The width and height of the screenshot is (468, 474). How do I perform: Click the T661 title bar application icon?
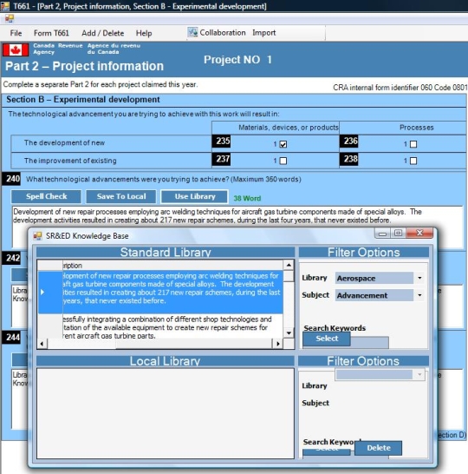pyautogui.click(x=5, y=6)
